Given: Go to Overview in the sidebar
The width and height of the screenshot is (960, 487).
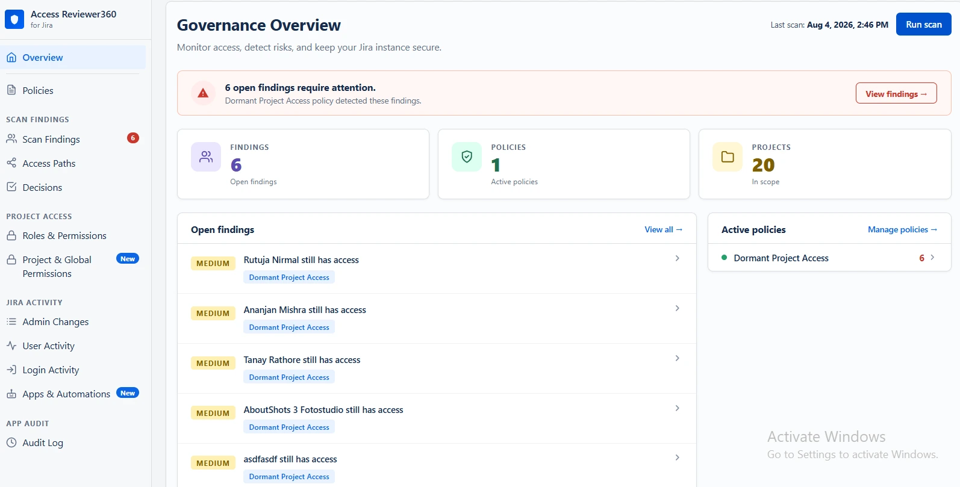Looking at the screenshot, I should tap(73, 57).
